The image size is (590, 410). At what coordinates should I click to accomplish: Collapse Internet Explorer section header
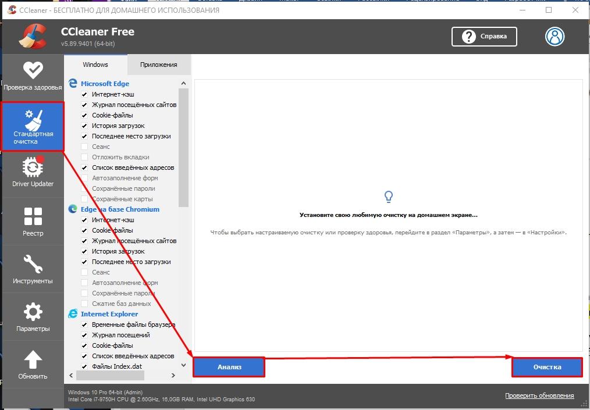109,313
